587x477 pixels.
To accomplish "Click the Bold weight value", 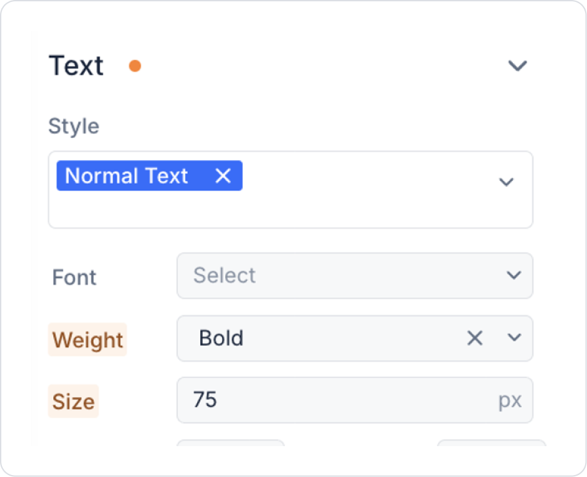I will (221, 338).
